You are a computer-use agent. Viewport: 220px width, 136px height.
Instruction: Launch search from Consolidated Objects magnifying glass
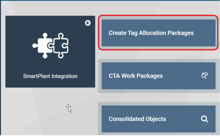[x=205, y=119]
